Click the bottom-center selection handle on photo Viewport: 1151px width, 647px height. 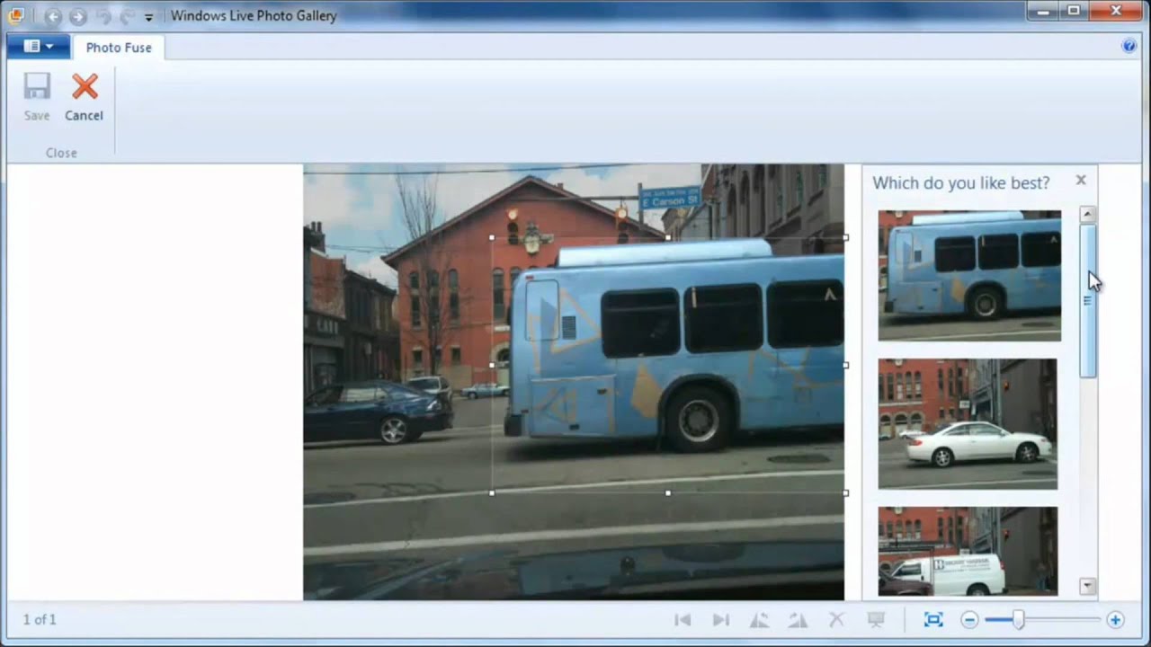click(x=668, y=492)
